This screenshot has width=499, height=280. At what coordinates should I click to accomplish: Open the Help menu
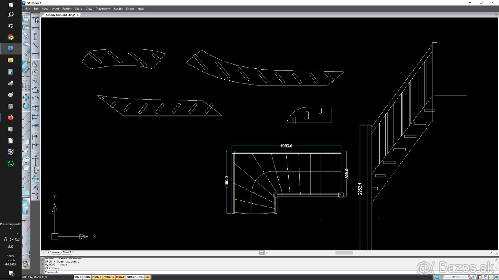pos(141,9)
